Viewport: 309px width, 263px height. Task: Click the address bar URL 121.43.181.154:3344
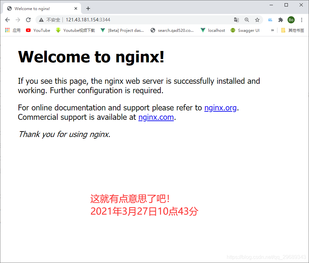click(x=88, y=20)
